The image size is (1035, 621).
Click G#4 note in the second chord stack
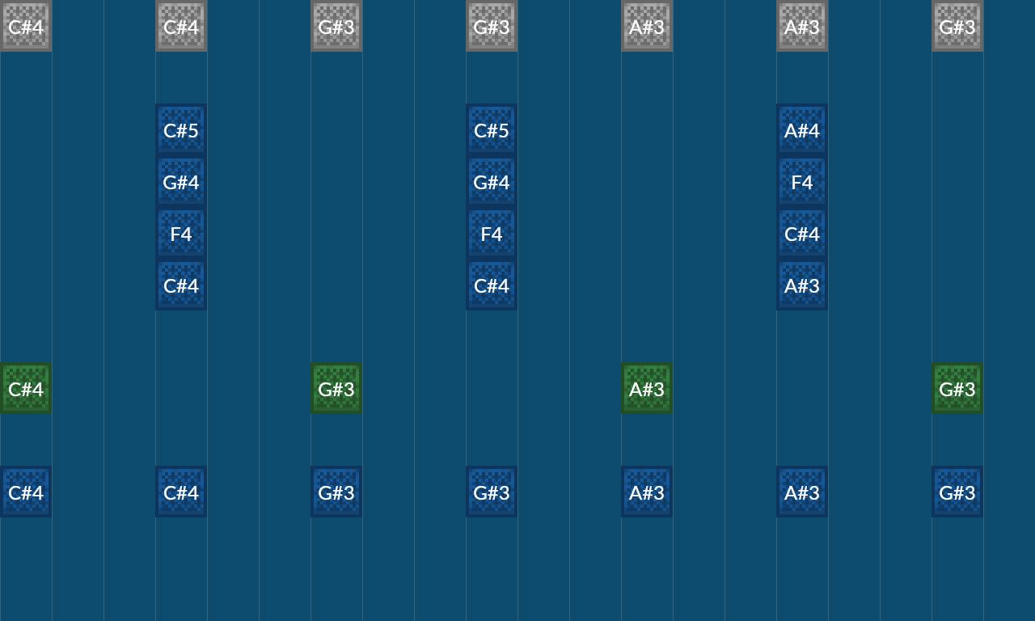[x=491, y=181]
